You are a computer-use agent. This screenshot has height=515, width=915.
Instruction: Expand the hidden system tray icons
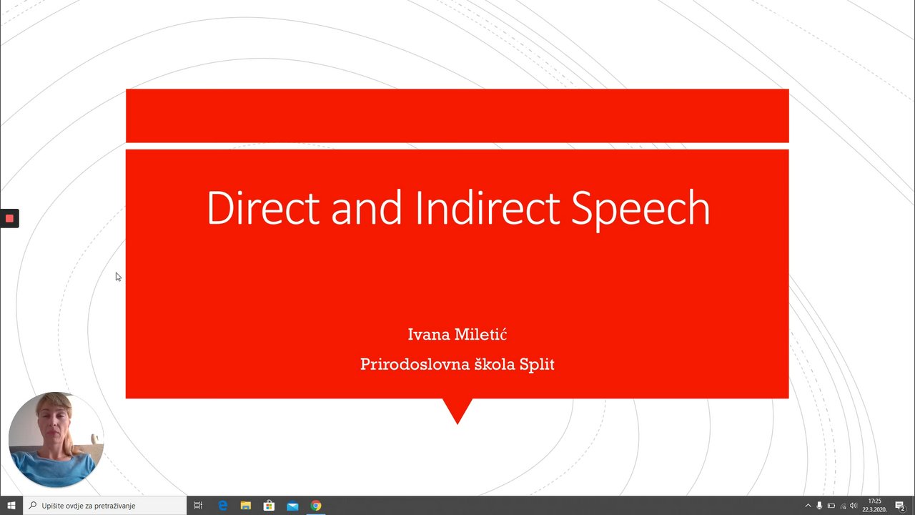[x=808, y=506]
